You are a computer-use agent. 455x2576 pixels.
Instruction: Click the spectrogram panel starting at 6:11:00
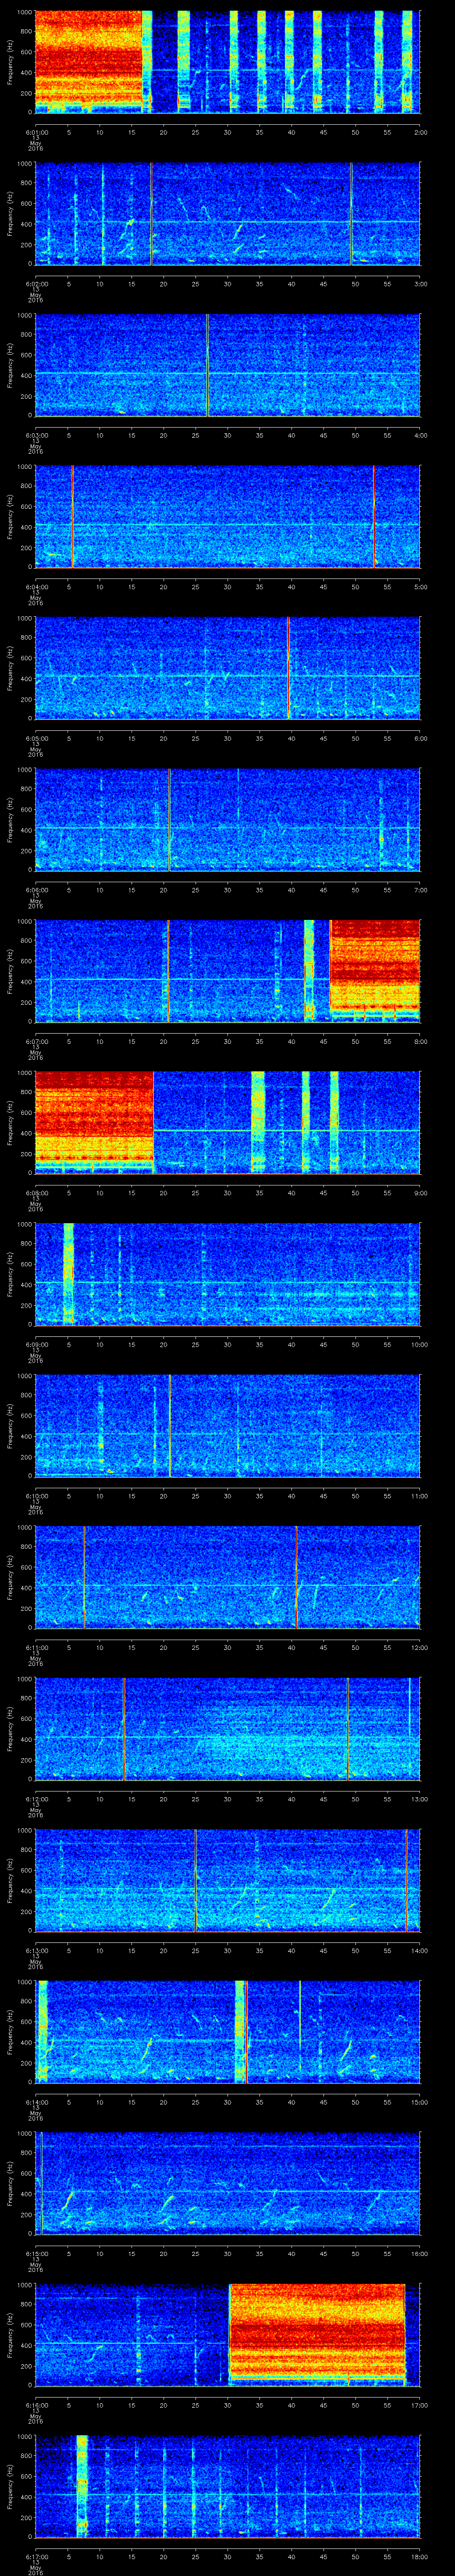click(x=228, y=1577)
